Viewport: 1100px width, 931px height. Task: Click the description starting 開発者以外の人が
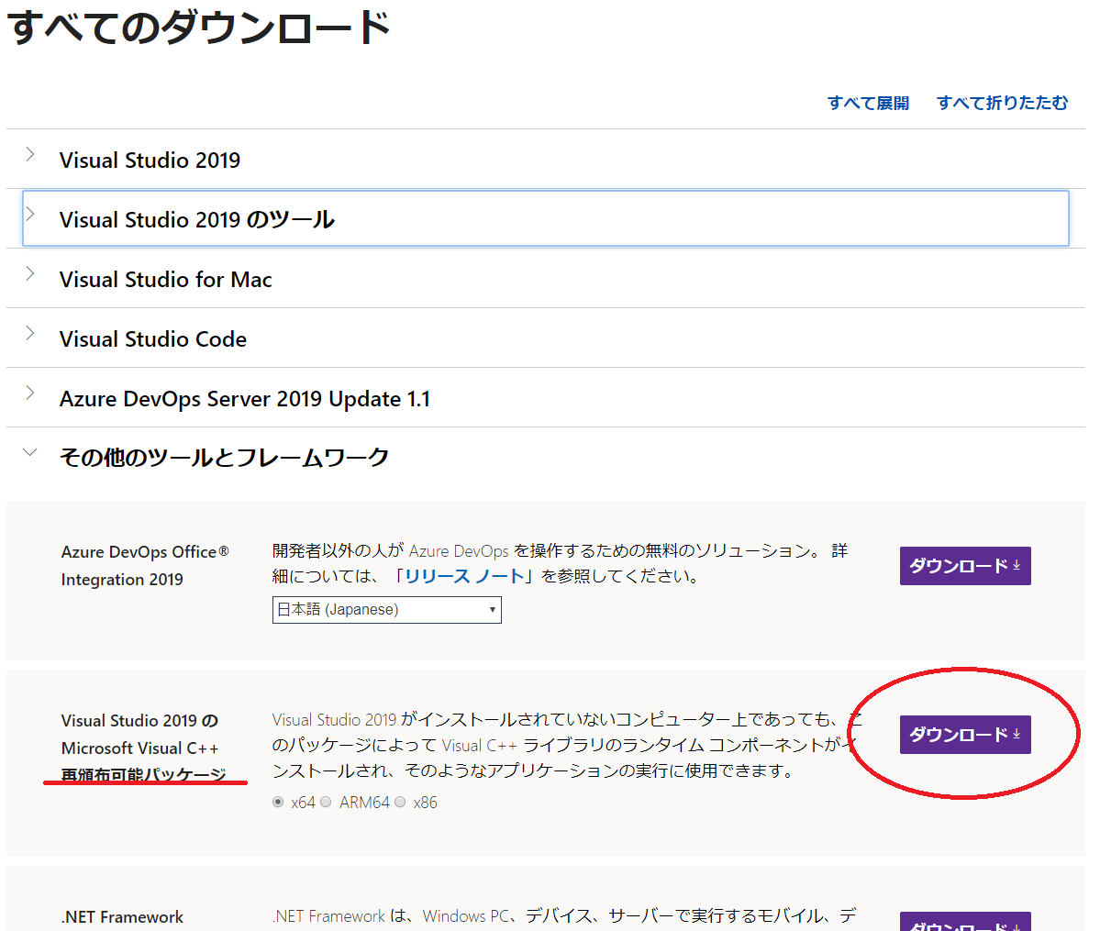(x=560, y=563)
